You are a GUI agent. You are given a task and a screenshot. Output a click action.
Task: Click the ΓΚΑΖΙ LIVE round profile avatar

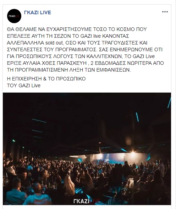pyautogui.click(x=14, y=16)
